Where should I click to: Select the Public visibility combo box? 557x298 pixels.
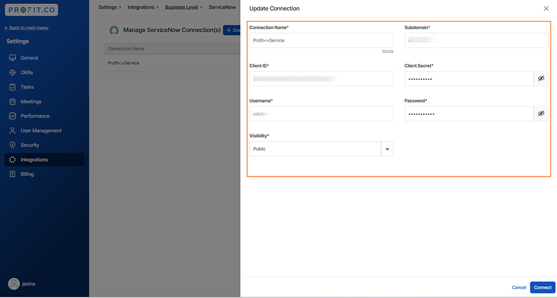coord(321,149)
